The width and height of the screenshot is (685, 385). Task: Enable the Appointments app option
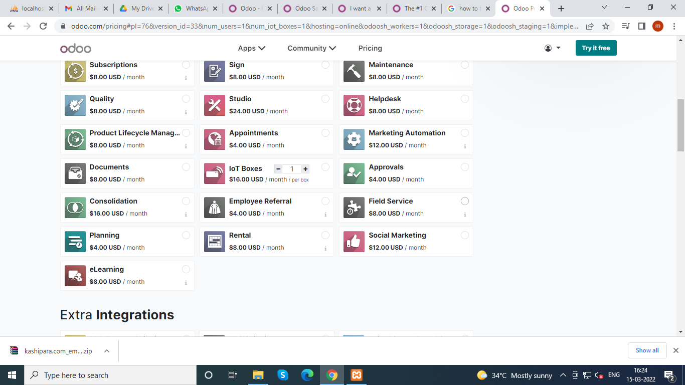pos(325,133)
